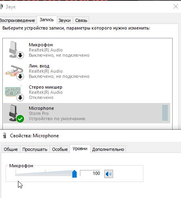Click the Свойства: Microphone title bar icon
181x198 pixels.
click(5, 135)
